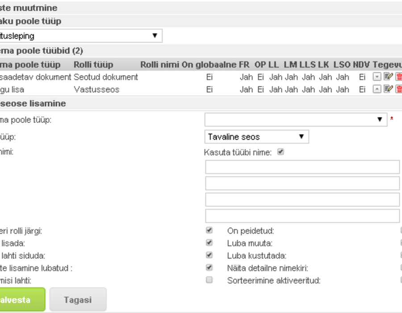This screenshot has width=402, height=313.
Task: Open the Tavaline seos dropdown
Action: point(257,137)
